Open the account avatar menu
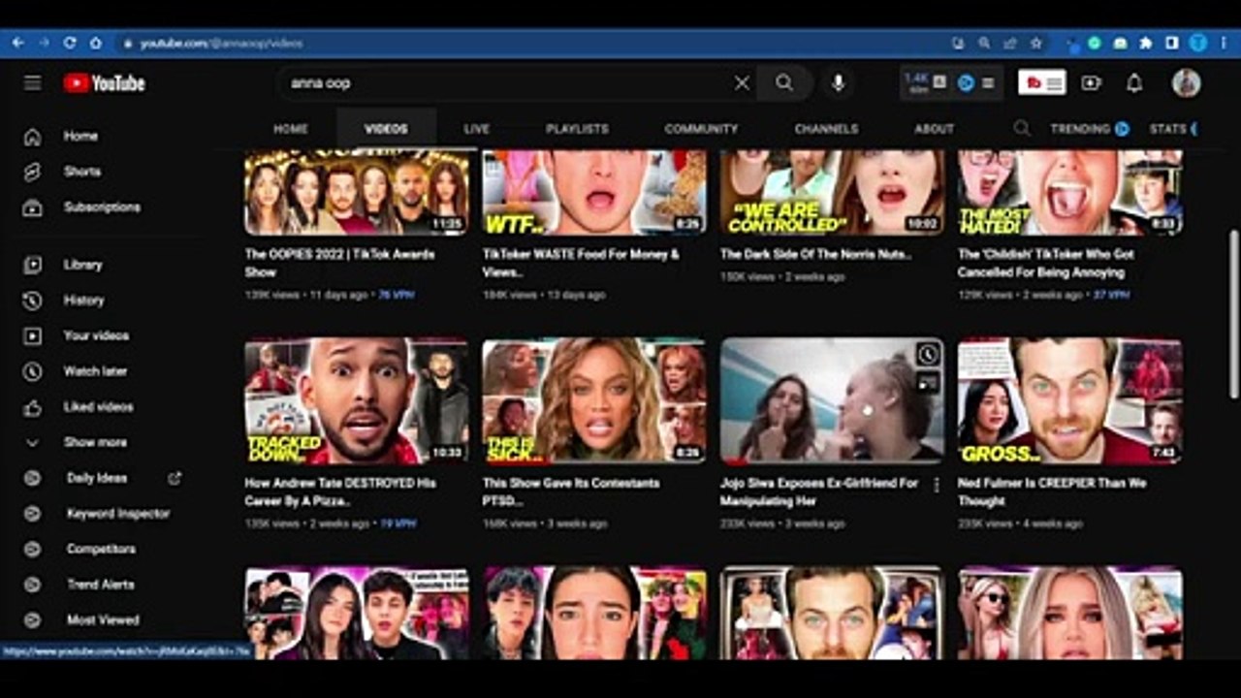The width and height of the screenshot is (1241, 698). tap(1187, 83)
